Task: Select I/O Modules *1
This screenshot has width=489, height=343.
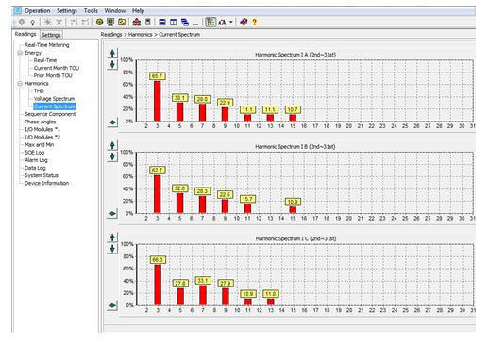Action: [42, 129]
